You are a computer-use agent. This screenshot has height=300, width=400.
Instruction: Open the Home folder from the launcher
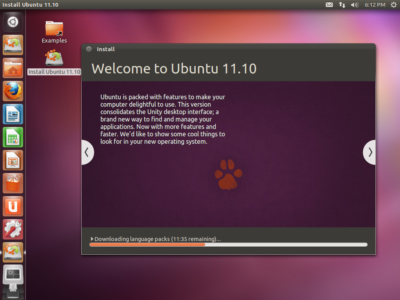pos(13,68)
